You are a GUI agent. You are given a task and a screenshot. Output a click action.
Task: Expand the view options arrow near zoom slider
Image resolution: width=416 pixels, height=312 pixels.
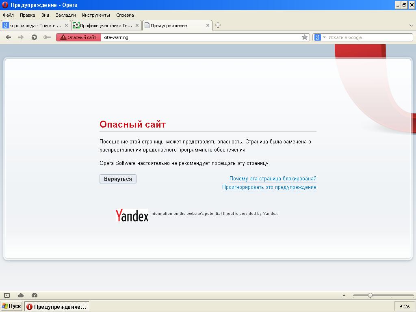pyautogui.click(x=344, y=295)
